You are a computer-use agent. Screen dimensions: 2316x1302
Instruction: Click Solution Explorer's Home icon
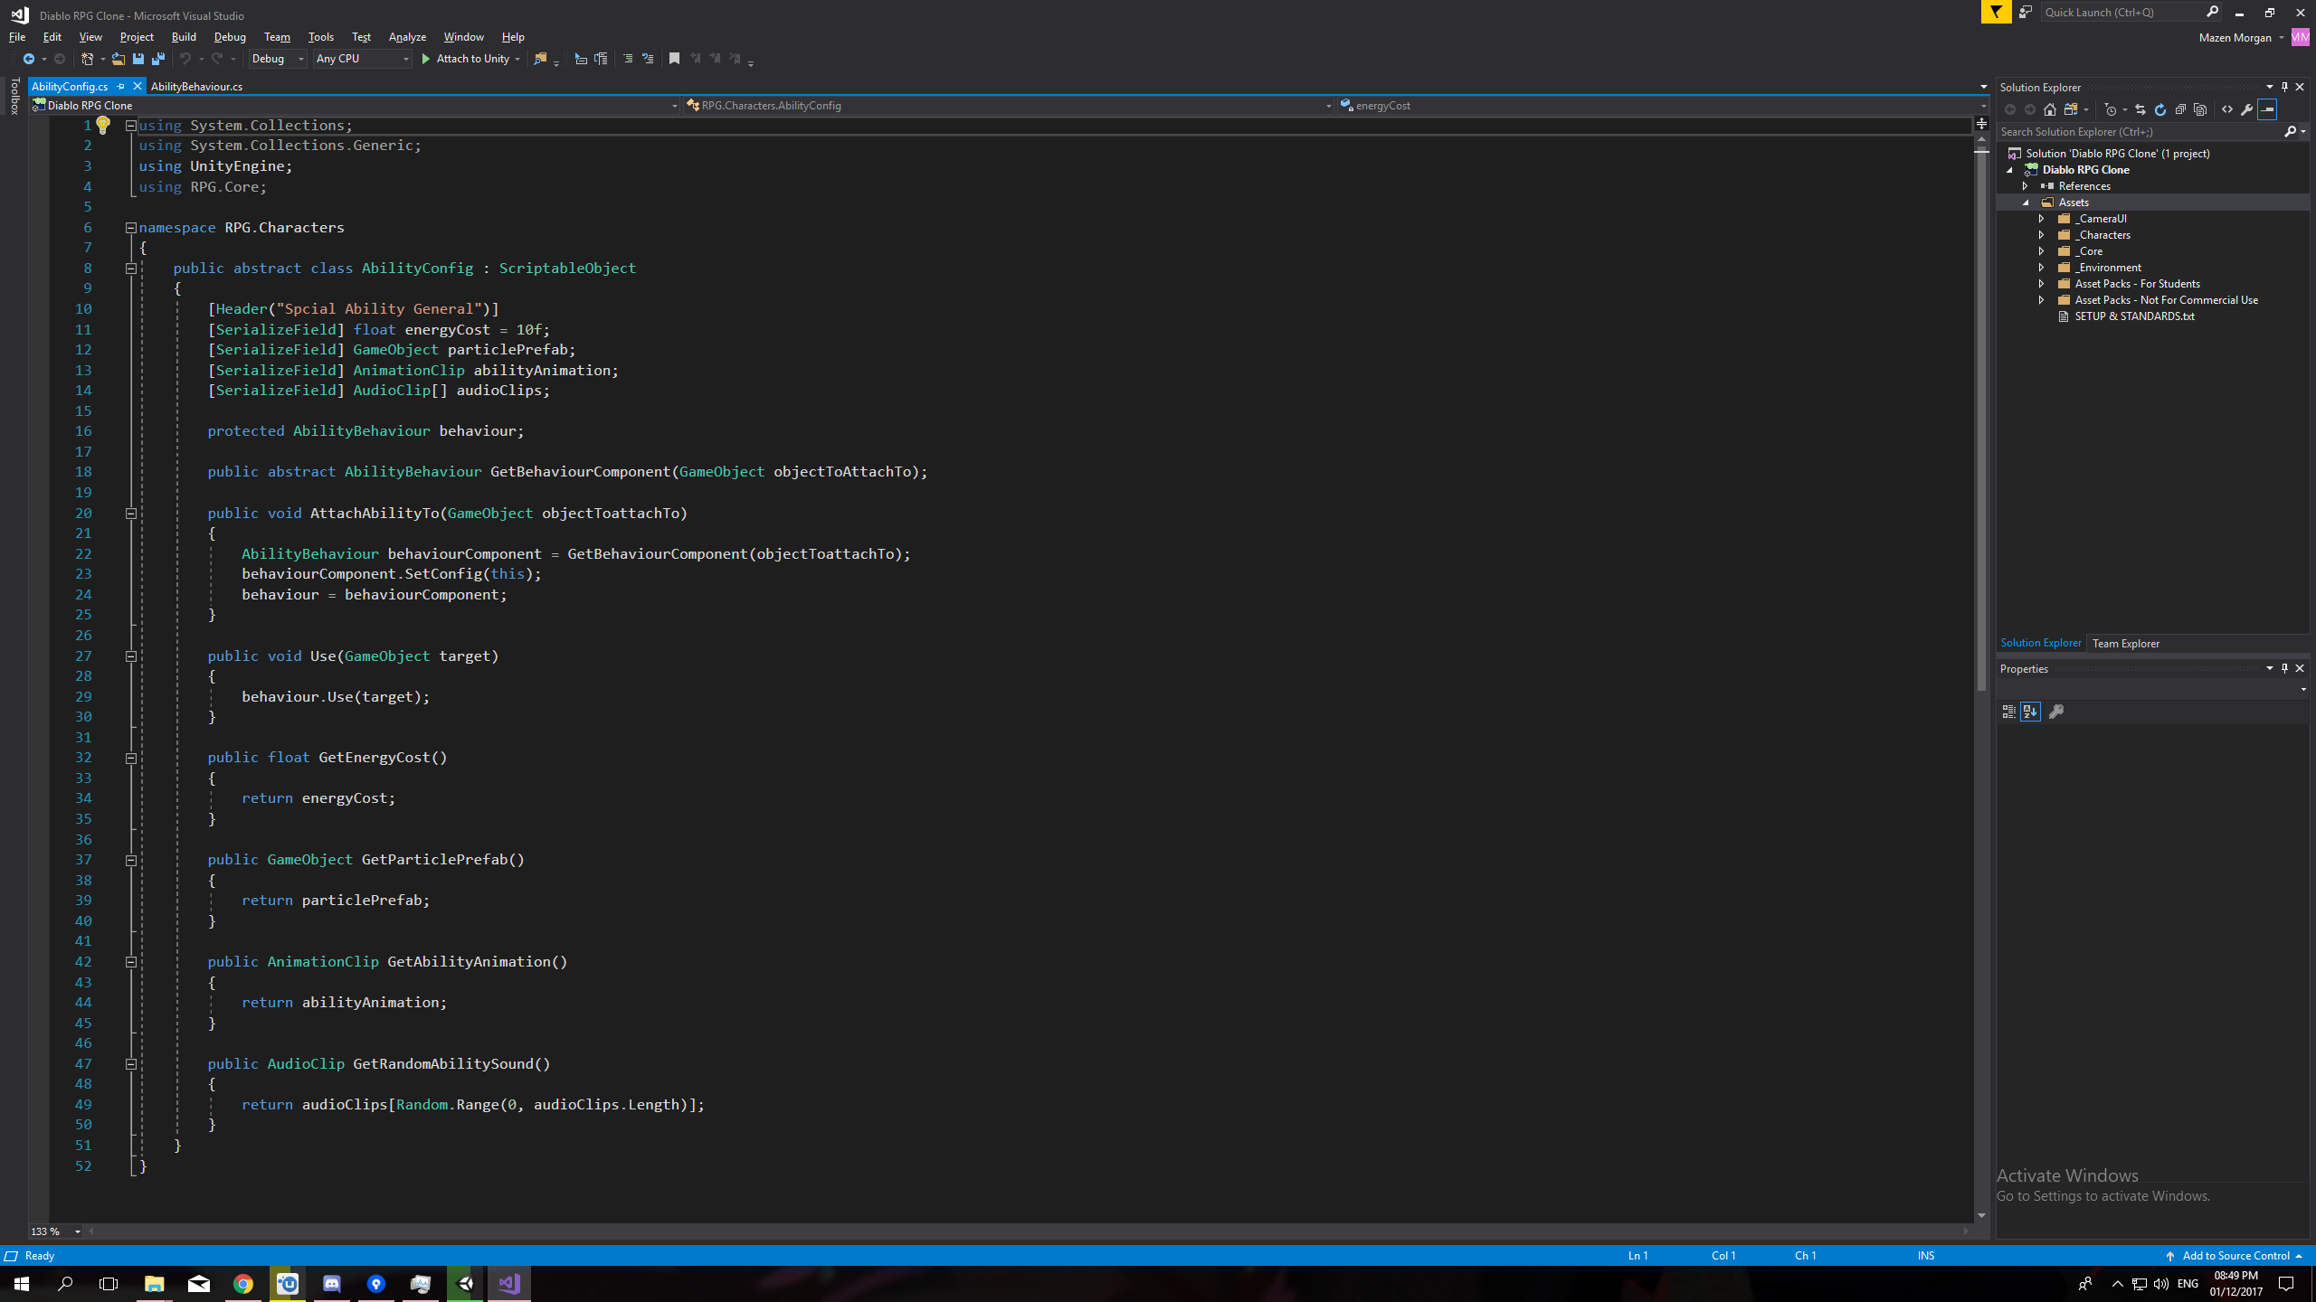click(2050, 109)
